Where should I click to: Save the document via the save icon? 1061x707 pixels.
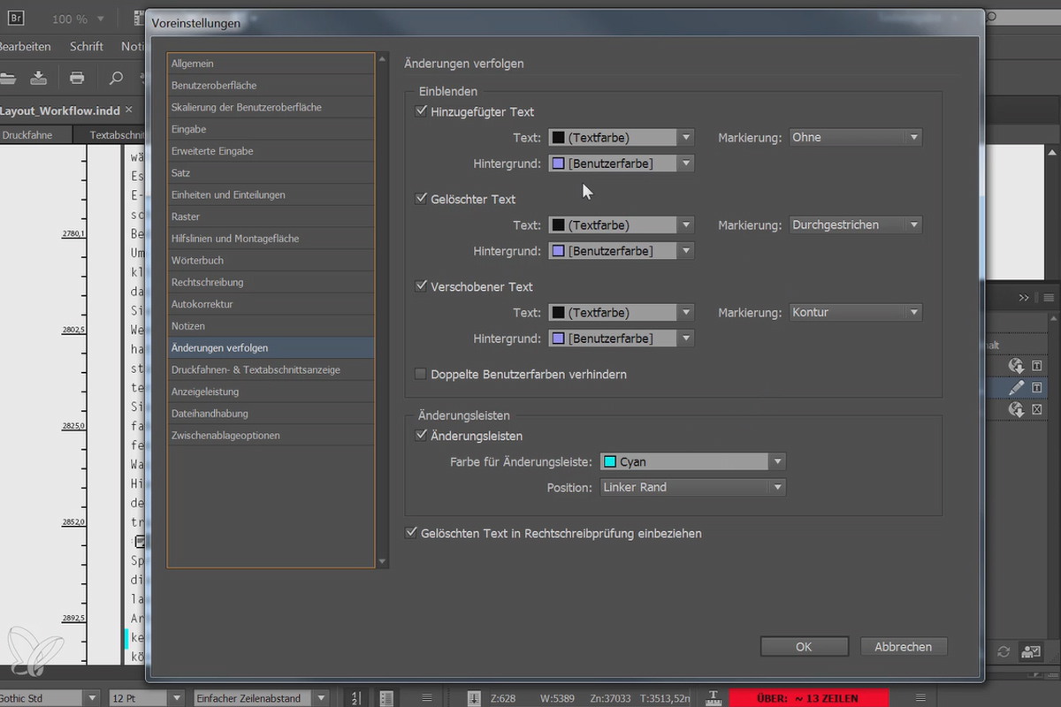[x=39, y=78]
